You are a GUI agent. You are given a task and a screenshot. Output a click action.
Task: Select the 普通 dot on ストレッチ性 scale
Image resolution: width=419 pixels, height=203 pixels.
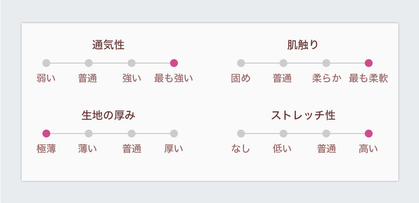pyautogui.click(x=326, y=134)
